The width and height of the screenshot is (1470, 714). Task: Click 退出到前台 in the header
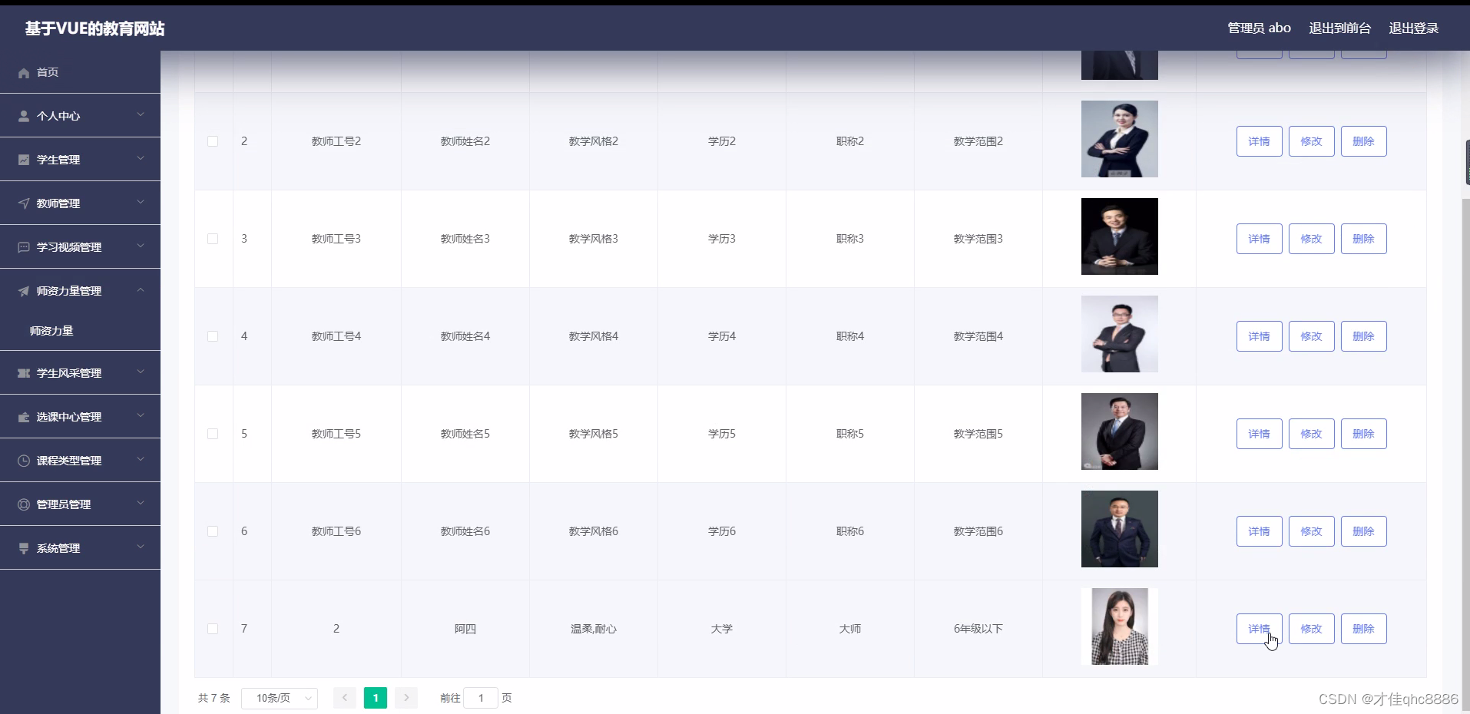click(1340, 28)
